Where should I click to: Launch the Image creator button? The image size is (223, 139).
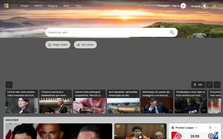coord(58,45)
